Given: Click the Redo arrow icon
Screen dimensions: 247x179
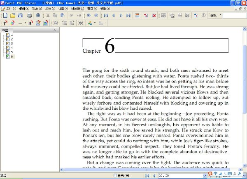Looking at the screenshot, I should 79,15.
